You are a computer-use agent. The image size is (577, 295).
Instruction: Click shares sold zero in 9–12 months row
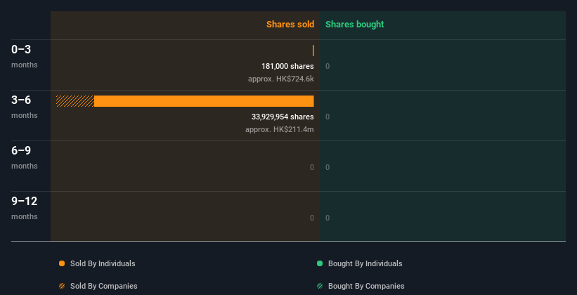pos(312,218)
